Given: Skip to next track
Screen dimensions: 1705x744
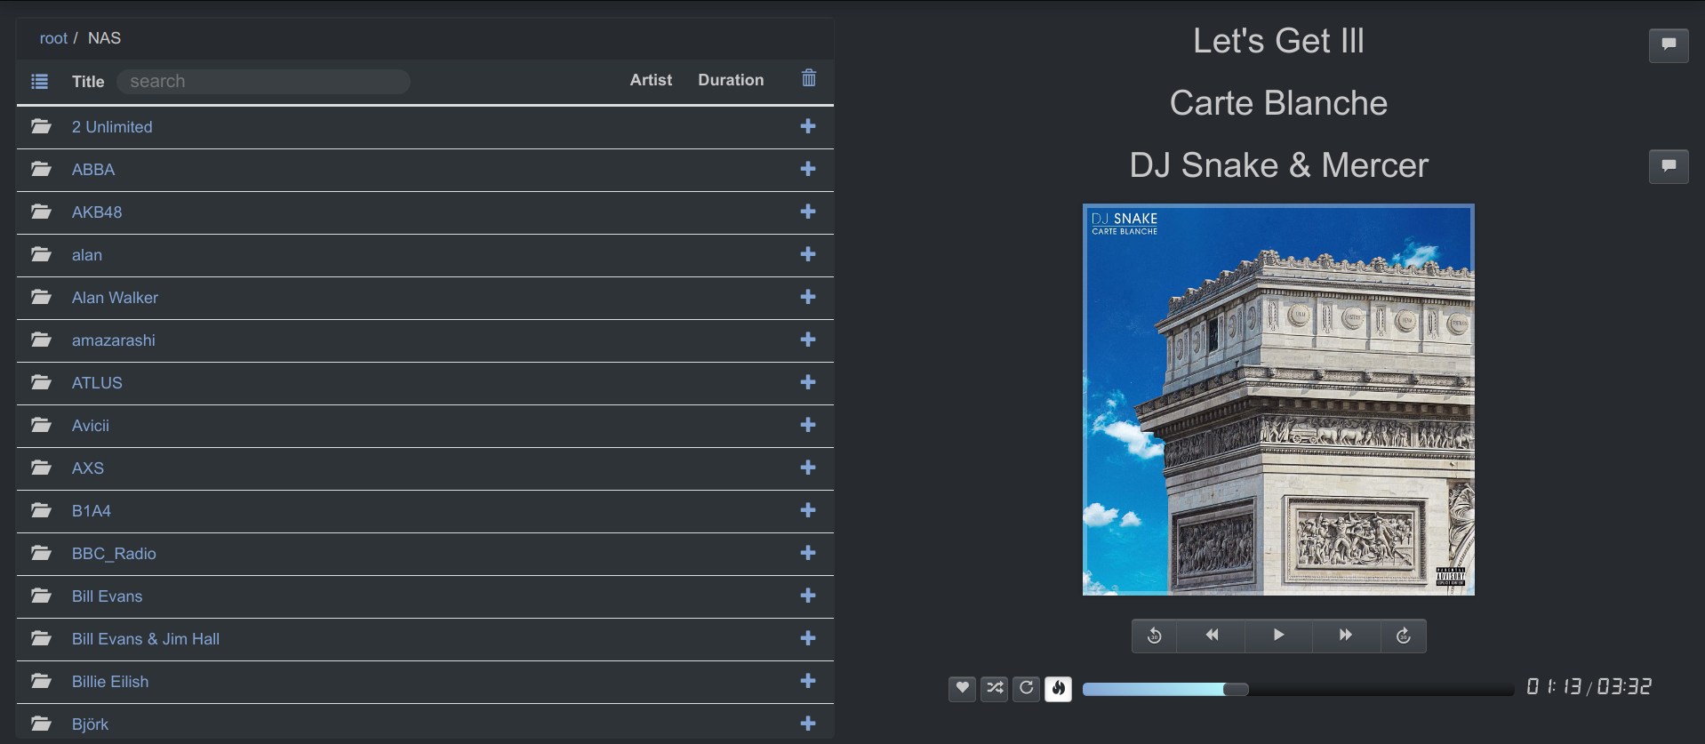Looking at the screenshot, I should pos(1346,636).
